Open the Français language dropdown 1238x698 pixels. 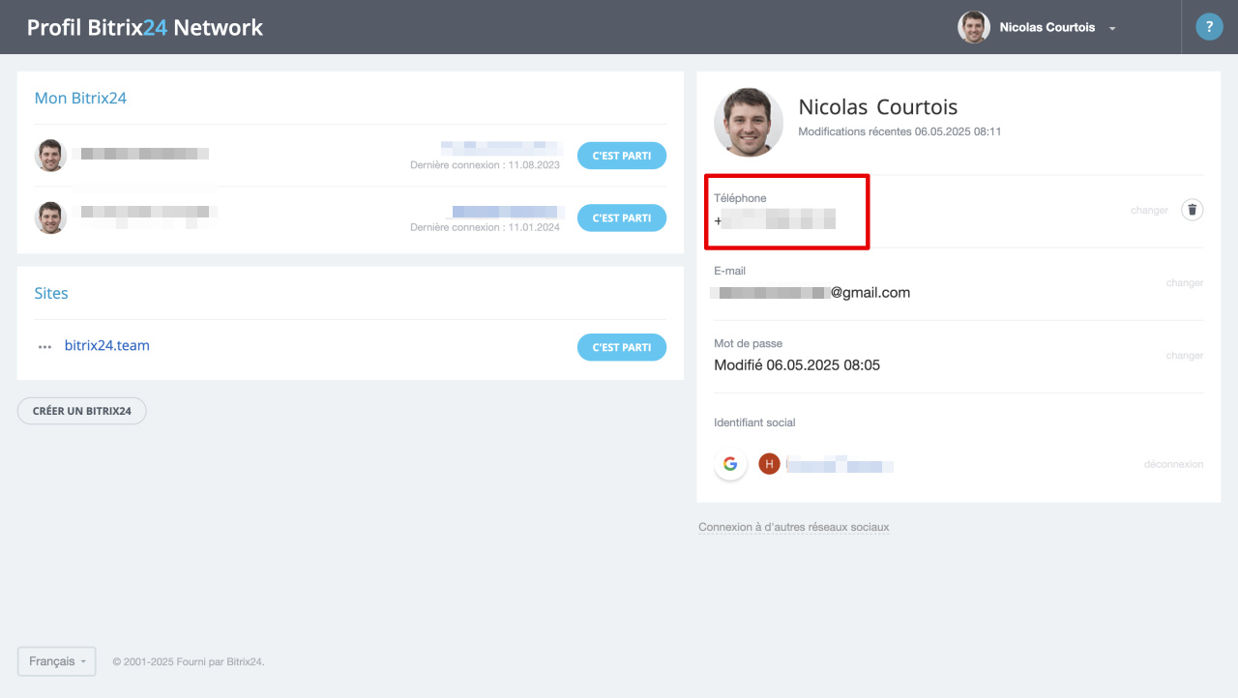coord(56,661)
